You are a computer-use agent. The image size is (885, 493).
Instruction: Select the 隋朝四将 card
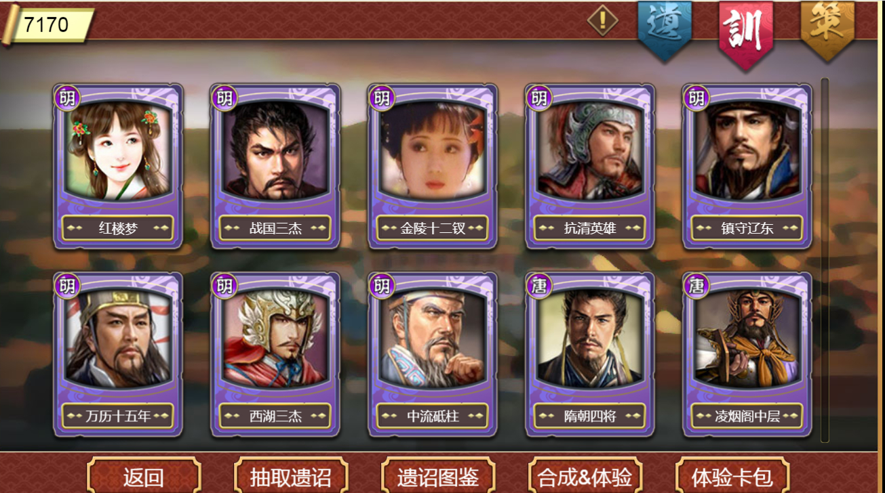(590, 355)
